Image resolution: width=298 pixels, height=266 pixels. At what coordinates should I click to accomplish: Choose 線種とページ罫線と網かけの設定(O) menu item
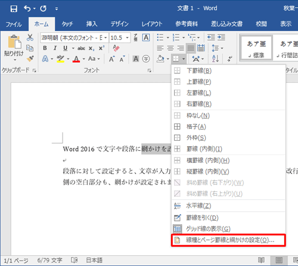(228, 240)
